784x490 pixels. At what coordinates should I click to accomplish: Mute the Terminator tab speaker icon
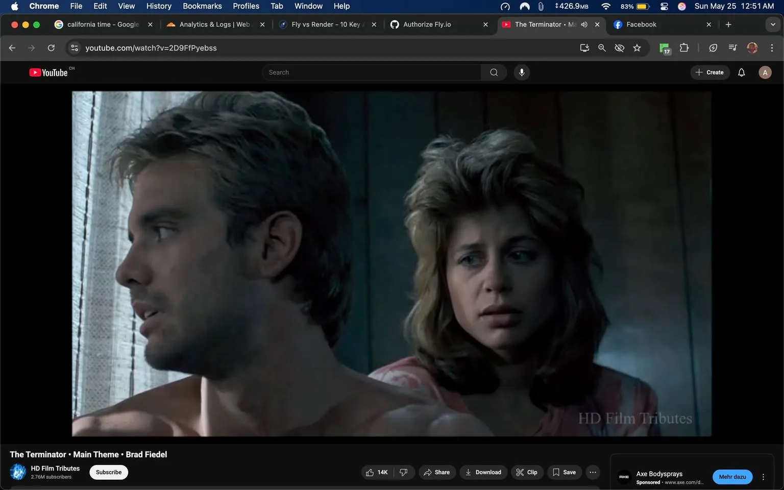[x=583, y=24]
